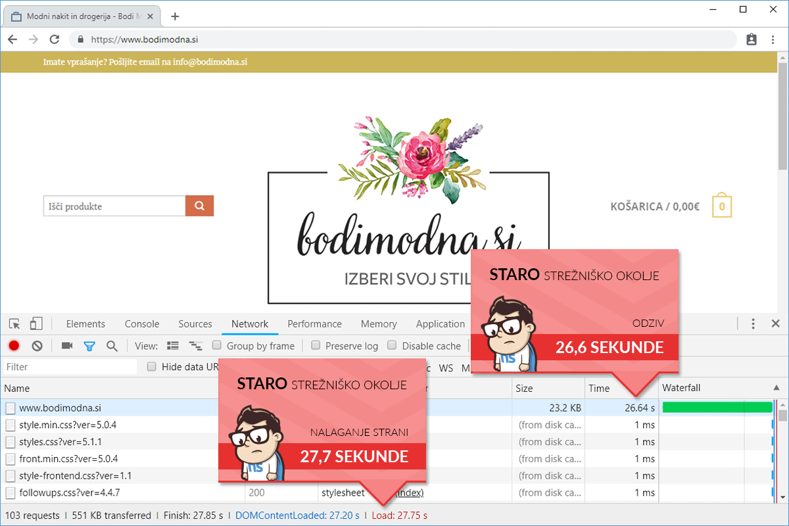Click the capture screenshots camera icon
The height and width of the screenshot is (526, 789).
click(66, 346)
